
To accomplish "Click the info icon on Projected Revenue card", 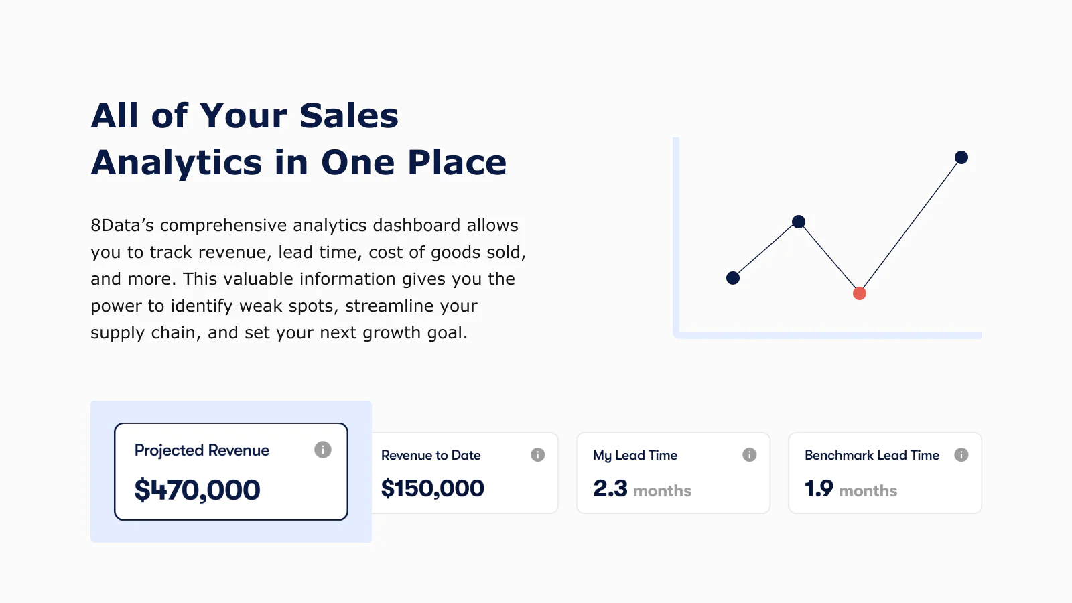I will (323, 450).
